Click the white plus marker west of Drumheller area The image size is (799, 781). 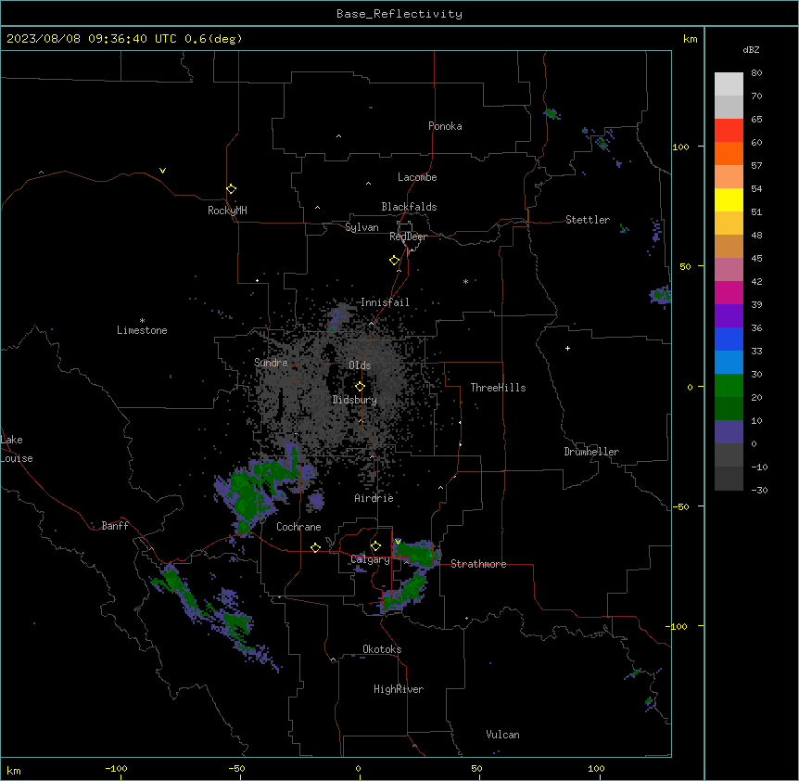click(x=567, y=348)
